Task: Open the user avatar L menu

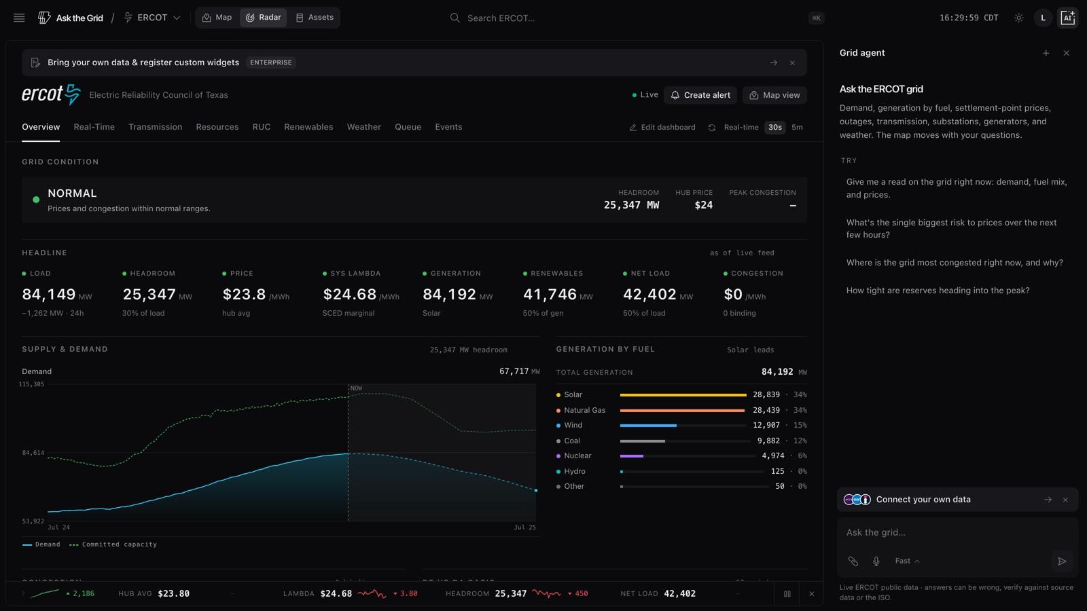Action: pos(1043,18)
